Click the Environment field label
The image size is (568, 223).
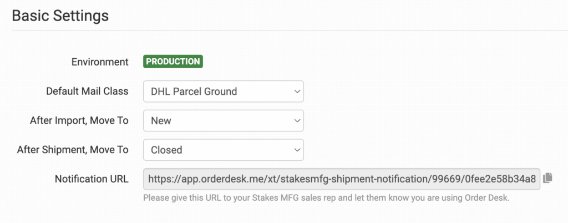100,62
